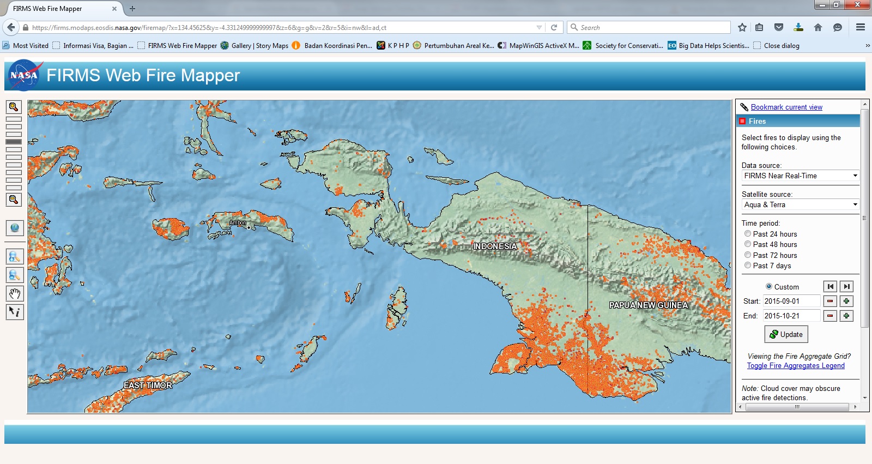The height and width of the screenshot is (464, 872).
Task: Decrease the End date with red minus
Action: tap(830, 316)
